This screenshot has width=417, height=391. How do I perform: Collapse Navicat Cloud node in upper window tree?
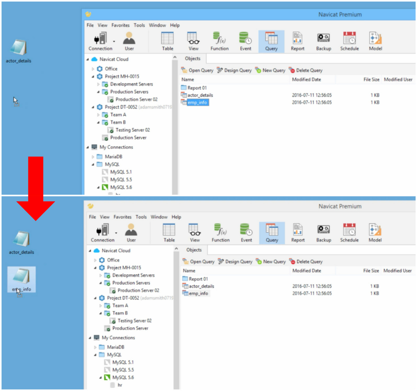click(x=88, y=59)
